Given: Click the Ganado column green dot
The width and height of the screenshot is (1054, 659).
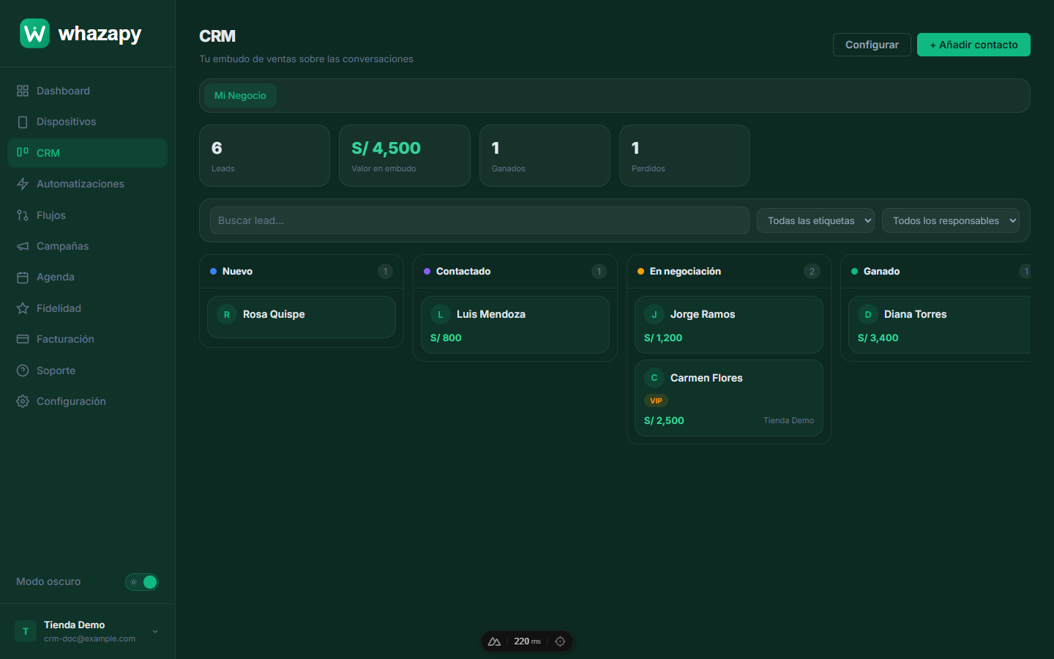Looking at the screenshot, I should (854, 271).
